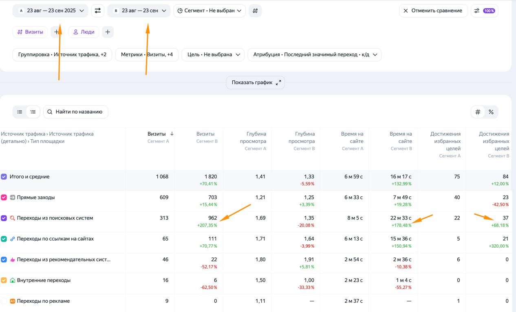516x312 pixels.
Task: Open the segment B date range dropdown
Action: [139, 11]
